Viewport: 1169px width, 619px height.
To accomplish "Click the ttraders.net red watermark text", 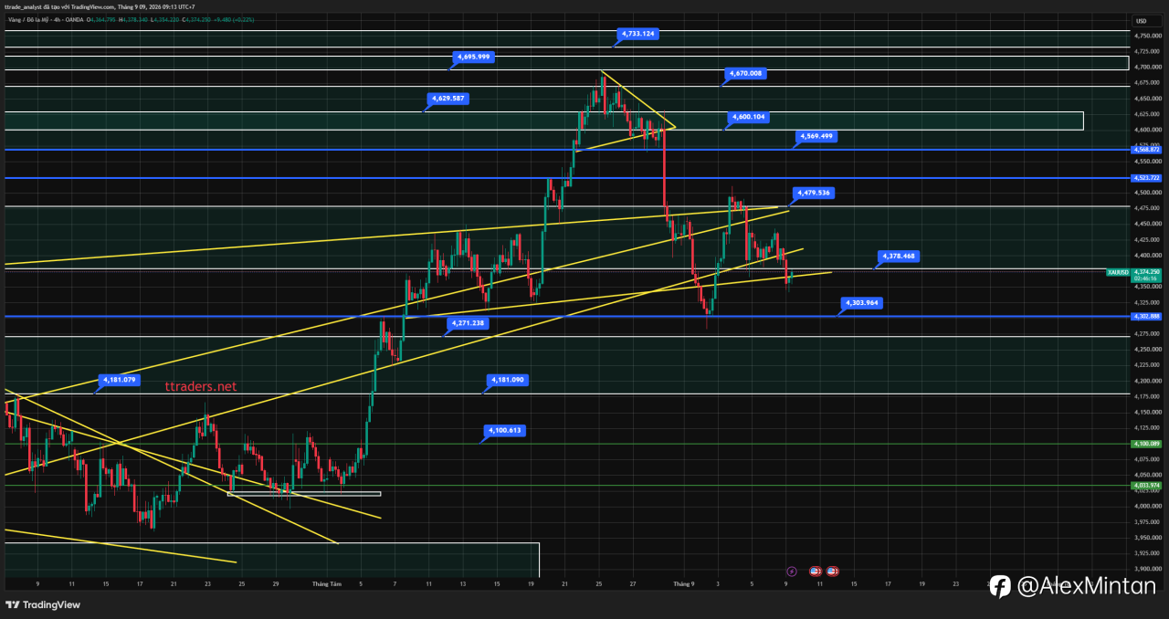I will (x=201, y=386).
